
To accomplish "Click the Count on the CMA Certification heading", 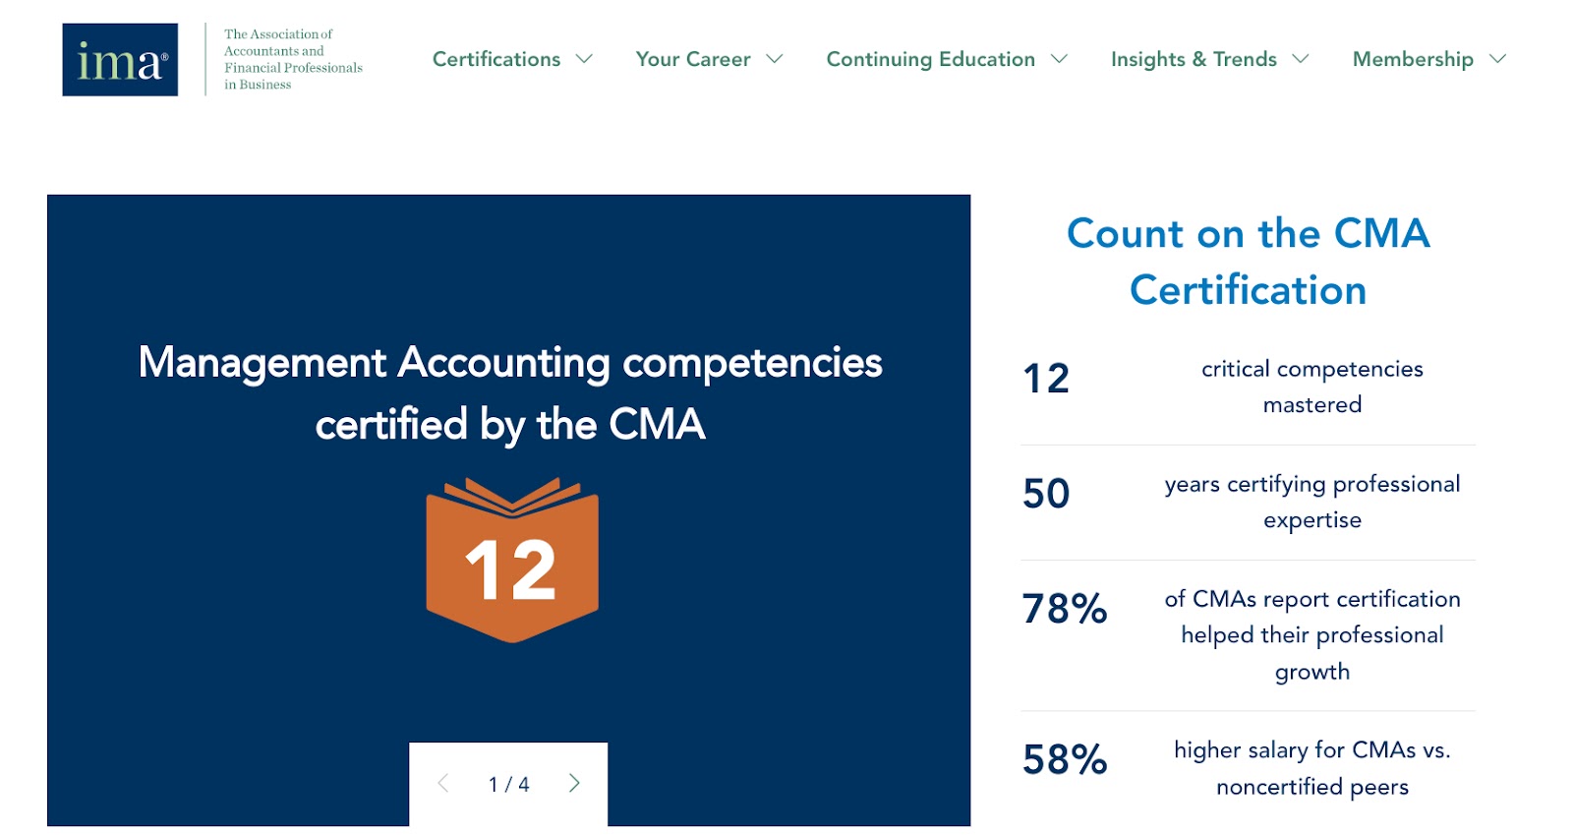I will (x=1249, y=261).
